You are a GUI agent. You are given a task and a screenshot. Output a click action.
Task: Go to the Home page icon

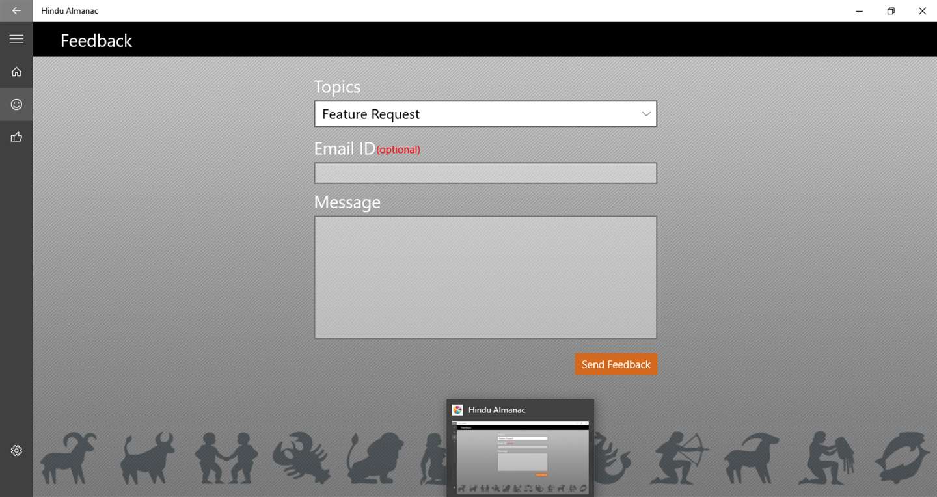coord(16,72)
